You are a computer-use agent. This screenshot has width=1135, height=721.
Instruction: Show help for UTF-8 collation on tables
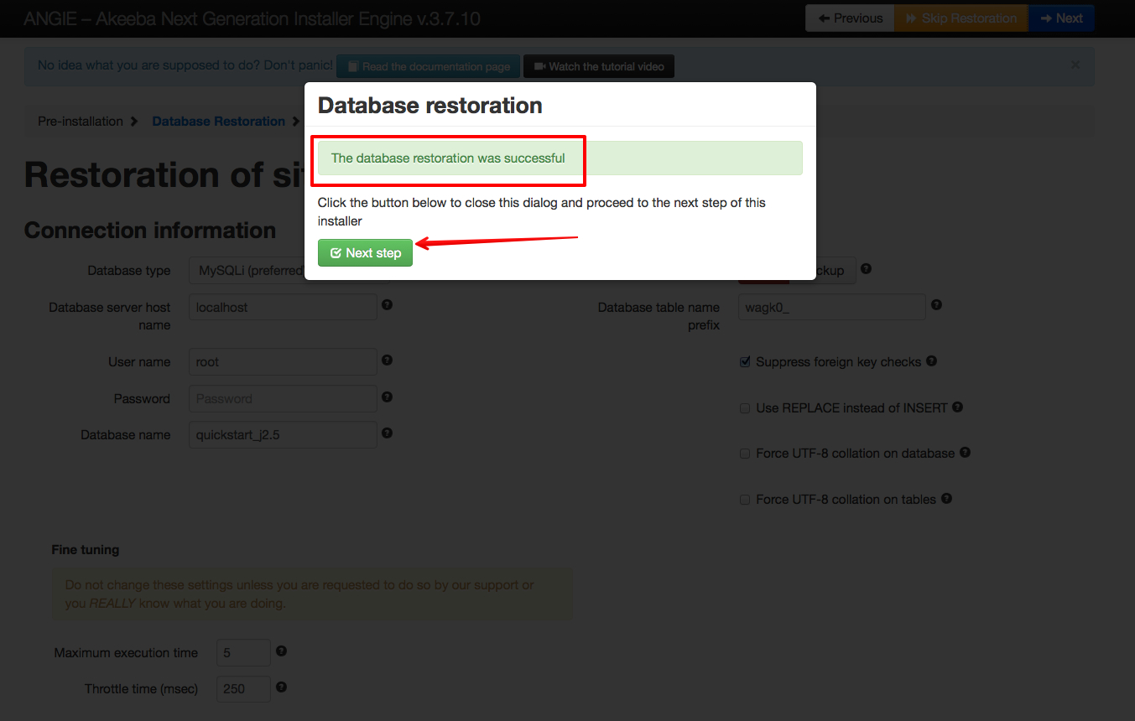(x=946, y=498)
